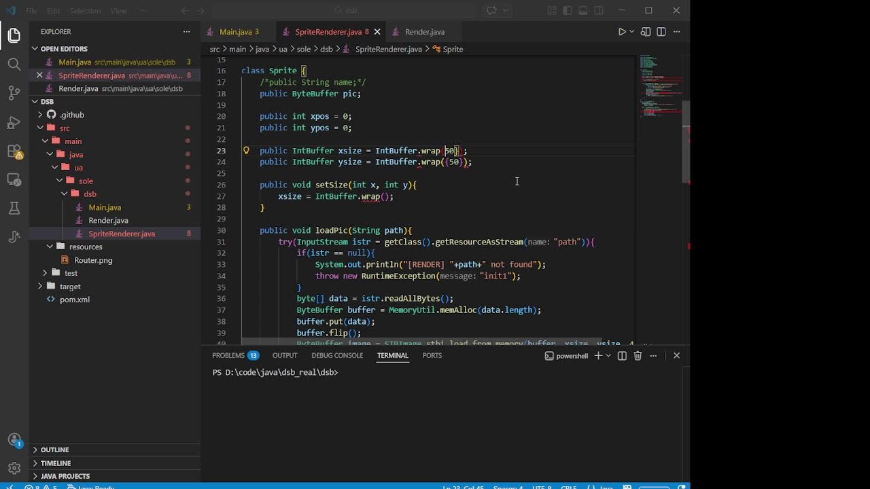Open the Search view in activity bar
Screen dimensions: 870x489
14,64
